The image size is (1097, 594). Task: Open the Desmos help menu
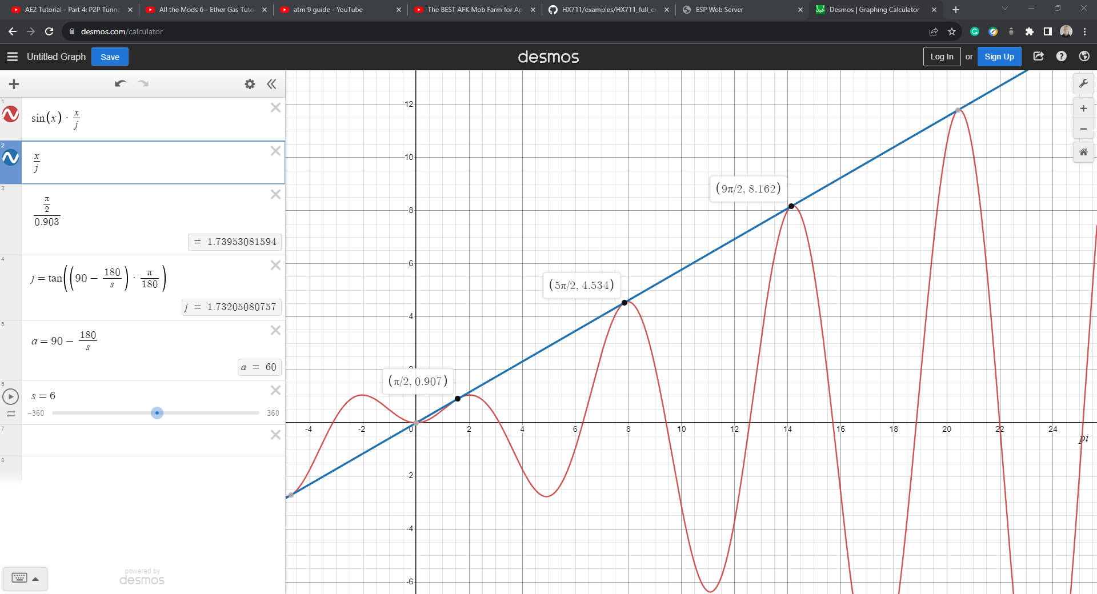(x=1061, y=57)
